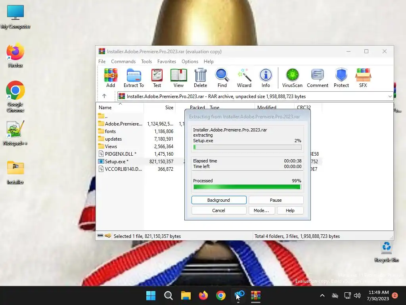This screenshot has height=305, width=406.
Task: Click the Add toolbar icon in WinRAR
Action: [x=111, y=78]
